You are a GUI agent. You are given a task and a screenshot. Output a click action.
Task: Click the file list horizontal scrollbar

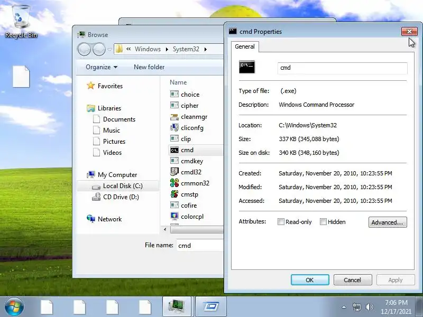coord(197,229)
